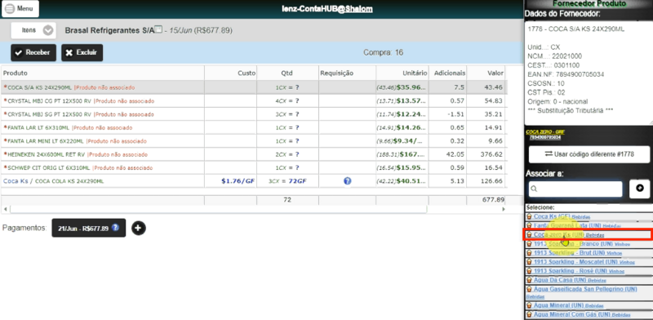Click the Valor column header
Screen dimensions: 653x320
pos(486,73)
